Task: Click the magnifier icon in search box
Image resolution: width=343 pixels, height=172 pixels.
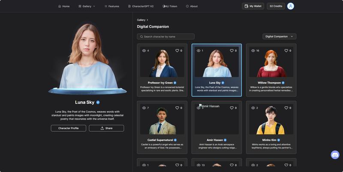Action: [141, 36]
